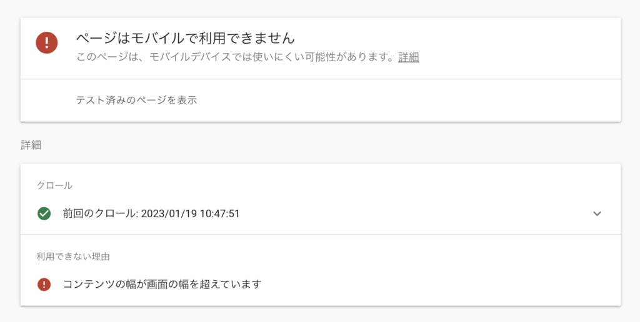Click the クロール section label
Viewport: 640px width, 322px height.
tap(55, 185)
